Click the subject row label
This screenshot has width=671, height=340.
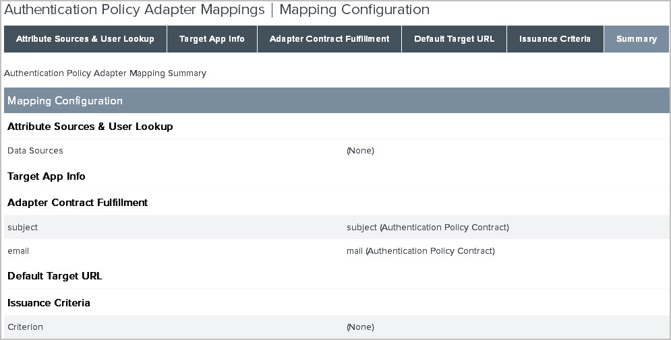(x=23, y=228)
